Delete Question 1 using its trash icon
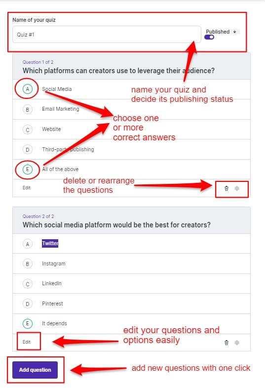This screenshot has height=391, width=265. pos(227,188)
